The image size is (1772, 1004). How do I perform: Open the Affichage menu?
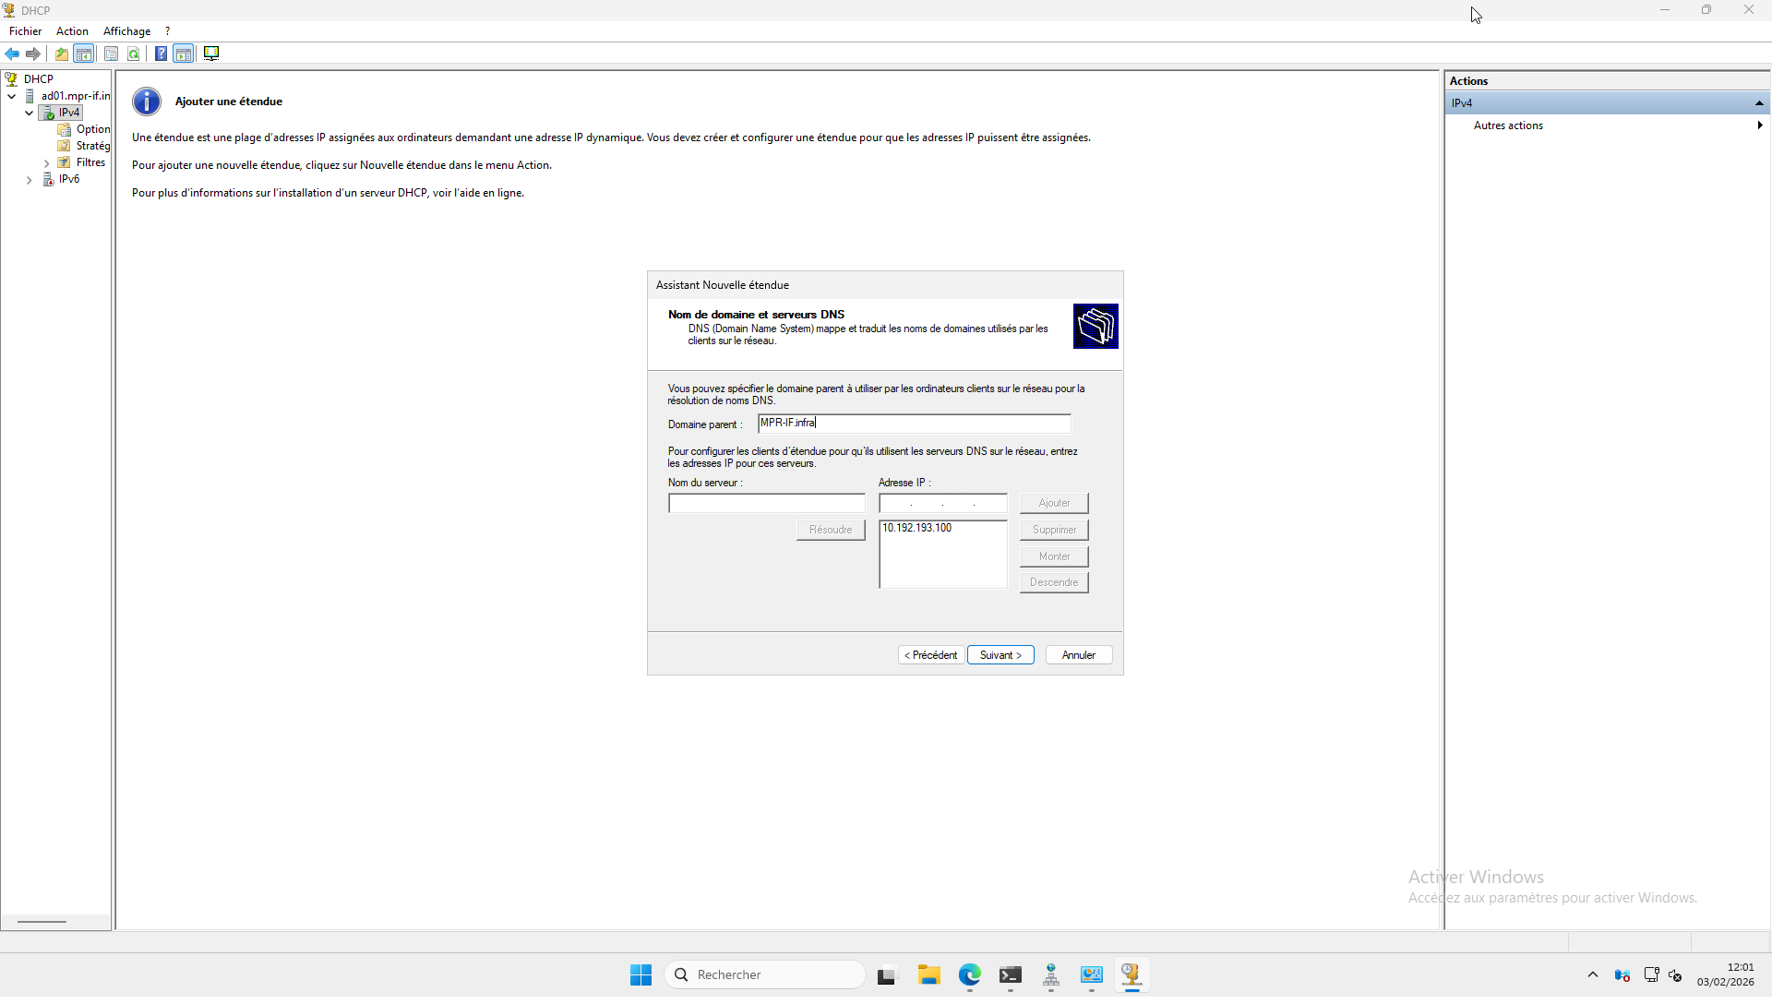(126, 31)
